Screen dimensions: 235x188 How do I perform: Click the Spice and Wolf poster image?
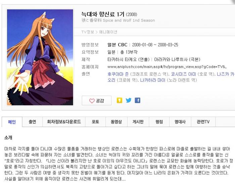[40, 57]
